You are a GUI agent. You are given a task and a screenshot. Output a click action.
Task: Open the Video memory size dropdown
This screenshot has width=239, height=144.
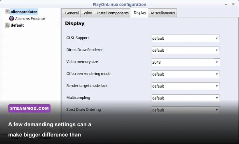pos(185,62)
